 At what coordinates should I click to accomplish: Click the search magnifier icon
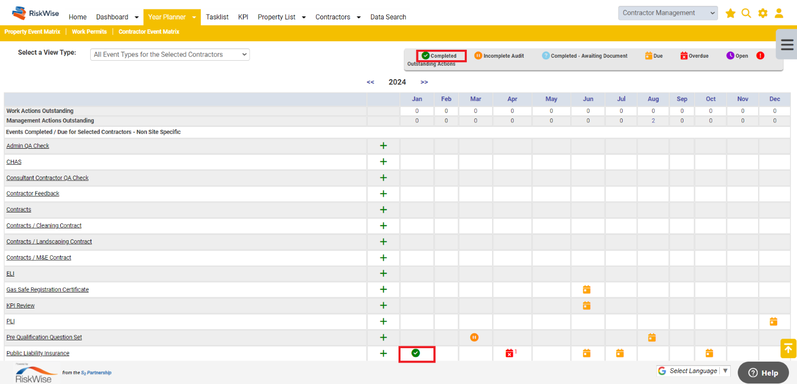pos(746,13)
